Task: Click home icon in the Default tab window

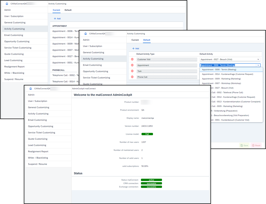Action: pos(86,34)
